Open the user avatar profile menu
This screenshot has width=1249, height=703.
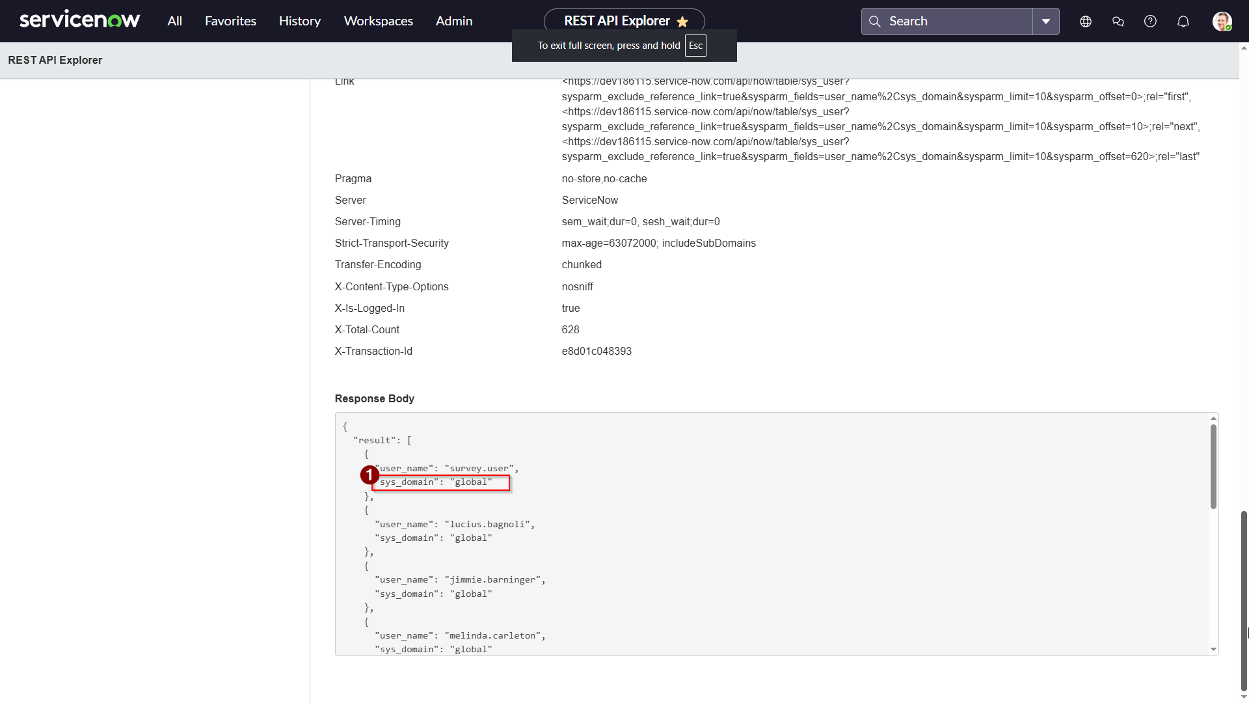tap(1222, 21)
